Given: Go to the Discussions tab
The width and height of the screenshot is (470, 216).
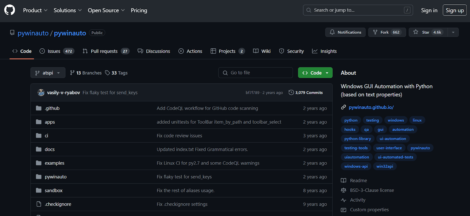Looking at the screenshot, I should [154, 51].
